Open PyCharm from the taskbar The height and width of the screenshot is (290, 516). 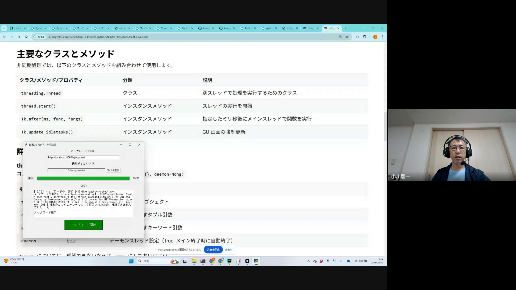pos(229,261)
